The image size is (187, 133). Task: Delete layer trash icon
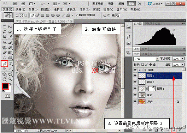pyautogui.click(x=180, y=131)
